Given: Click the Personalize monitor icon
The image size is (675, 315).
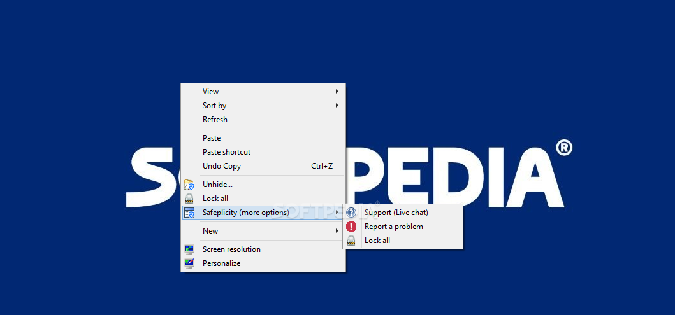Looking at the screenshot, I should click(x=189, y=263).
